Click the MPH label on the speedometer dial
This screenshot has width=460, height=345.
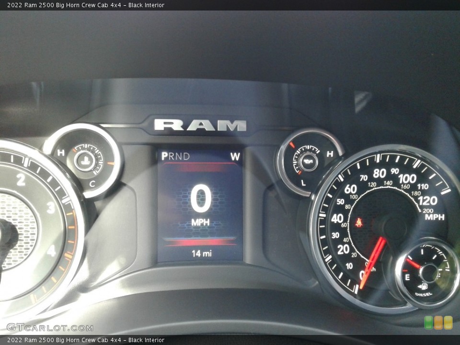pyautogui.click(x=435, y=217)
